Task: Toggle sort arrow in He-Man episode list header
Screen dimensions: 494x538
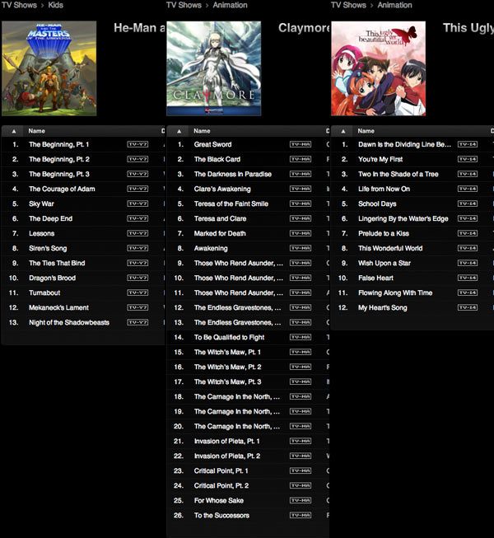Action: pos(15,130)
